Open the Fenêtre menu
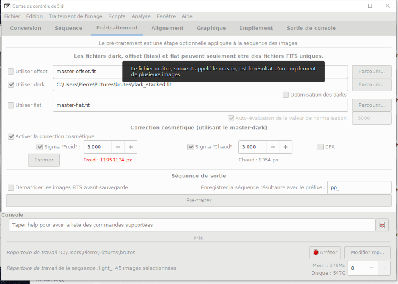 166,16
